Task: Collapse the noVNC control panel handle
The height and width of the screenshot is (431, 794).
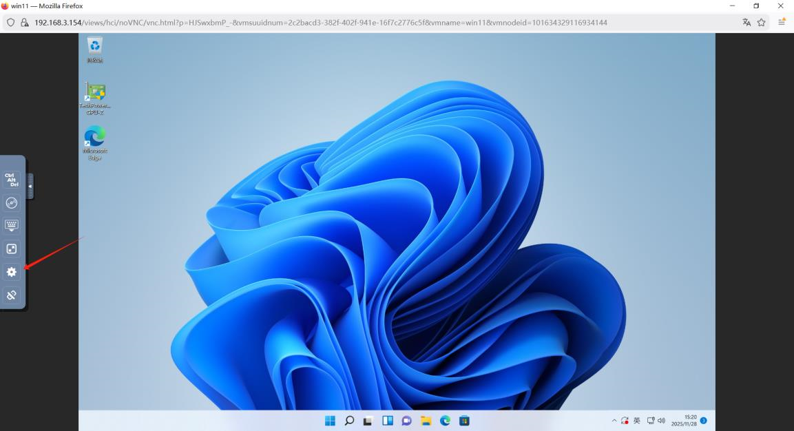Action: point(30,186)
